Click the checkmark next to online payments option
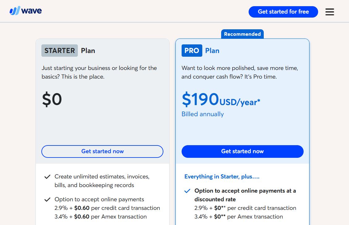The image size is (349, 225). [48, 199]
